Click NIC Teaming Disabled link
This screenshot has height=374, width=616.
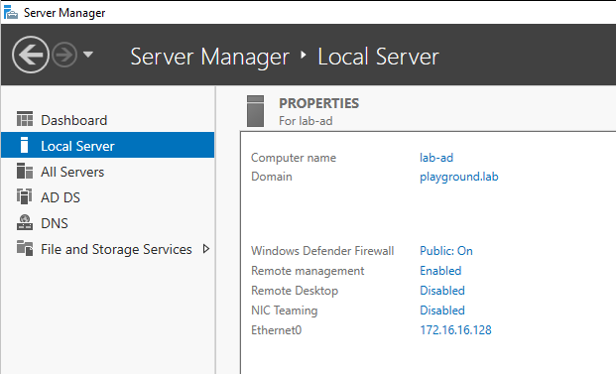442,311
